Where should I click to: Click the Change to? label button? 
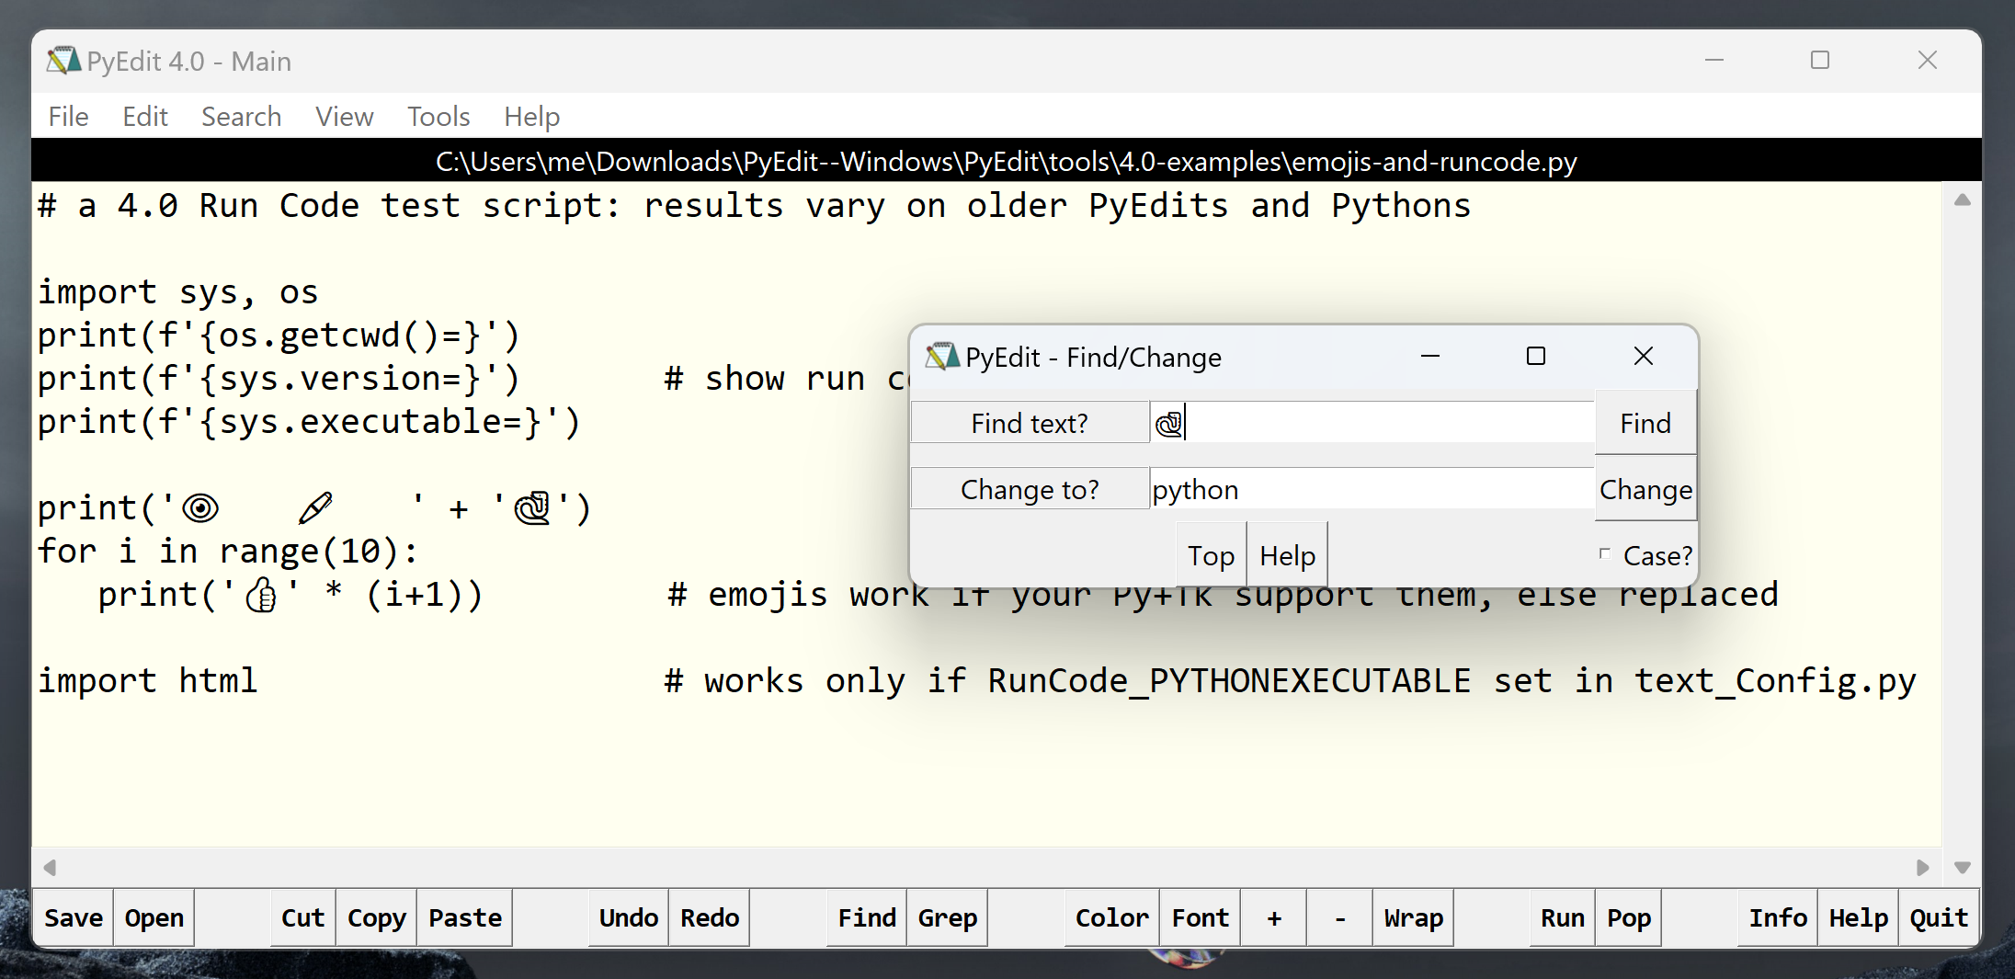1030,489
